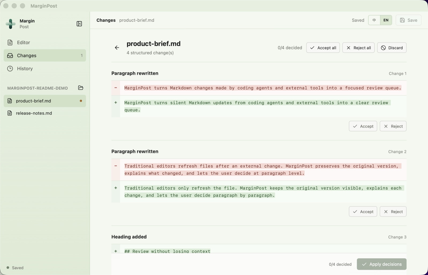Click the '0/4 decided' text near Accept all

(x=290, y=48)
